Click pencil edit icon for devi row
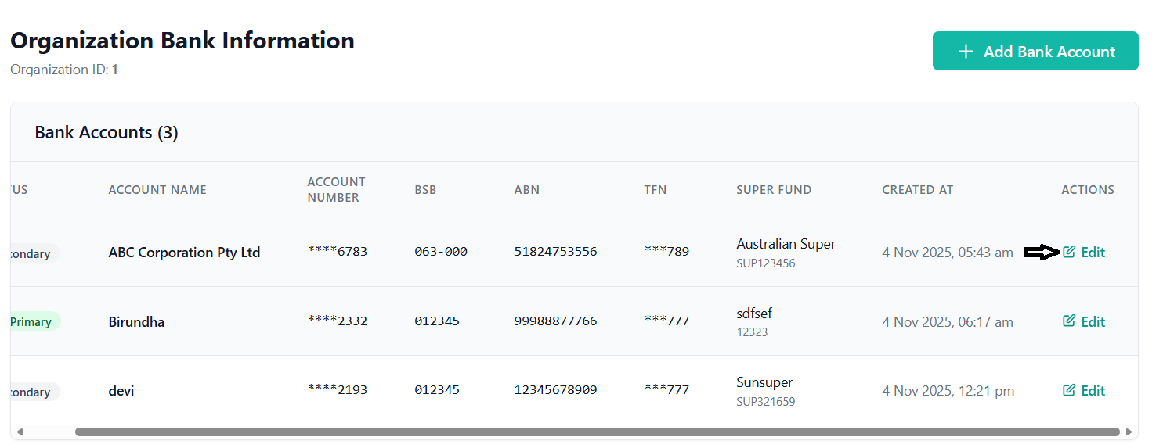Image resolution: width=1163 pixels, height=448 pixels. pos(1069,390)
